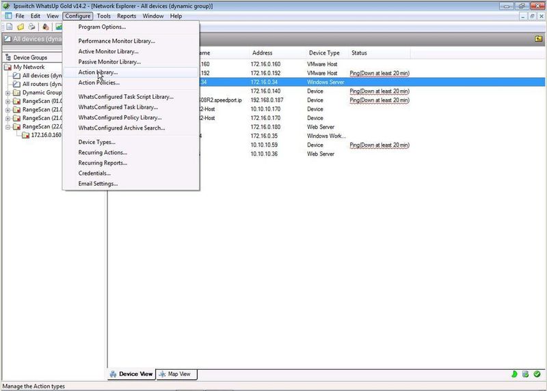The image size is (547, 391).
Task: Click the New document toolbar icon
Action: pyautogui.click(x=10, y=27)
